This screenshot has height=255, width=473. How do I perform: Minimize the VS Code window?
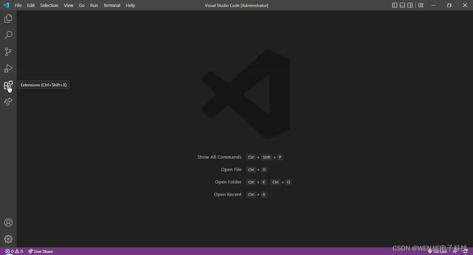434,5
